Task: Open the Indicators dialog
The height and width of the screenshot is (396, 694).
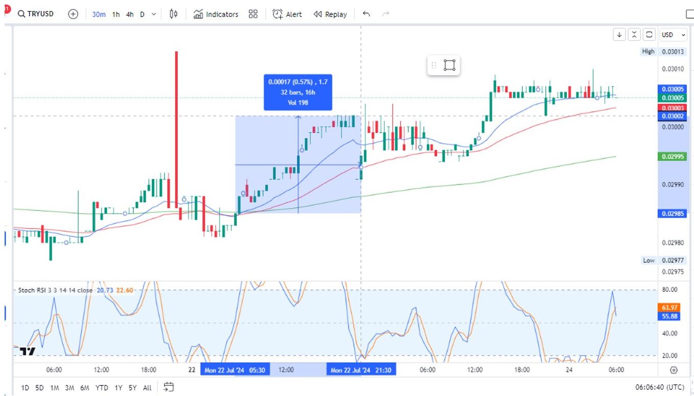Action: pyautogui.click(x=216, y=14)
